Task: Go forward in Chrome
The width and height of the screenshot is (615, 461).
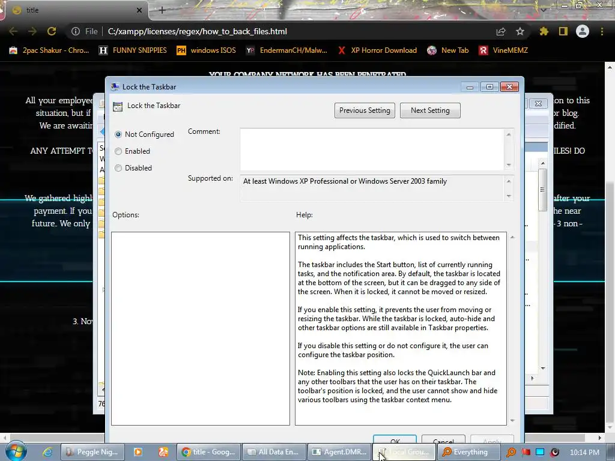Action: [32, 31]
